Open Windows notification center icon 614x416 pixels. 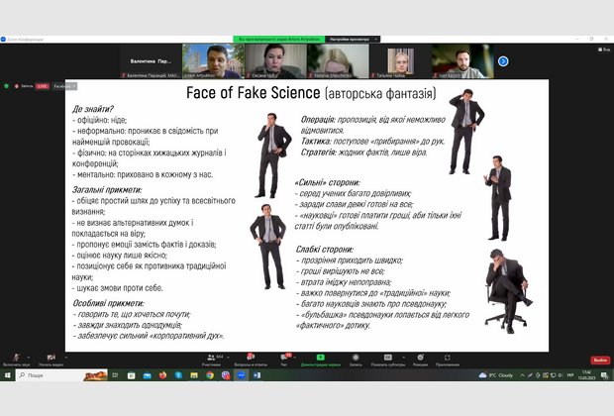tap(604, 375)
